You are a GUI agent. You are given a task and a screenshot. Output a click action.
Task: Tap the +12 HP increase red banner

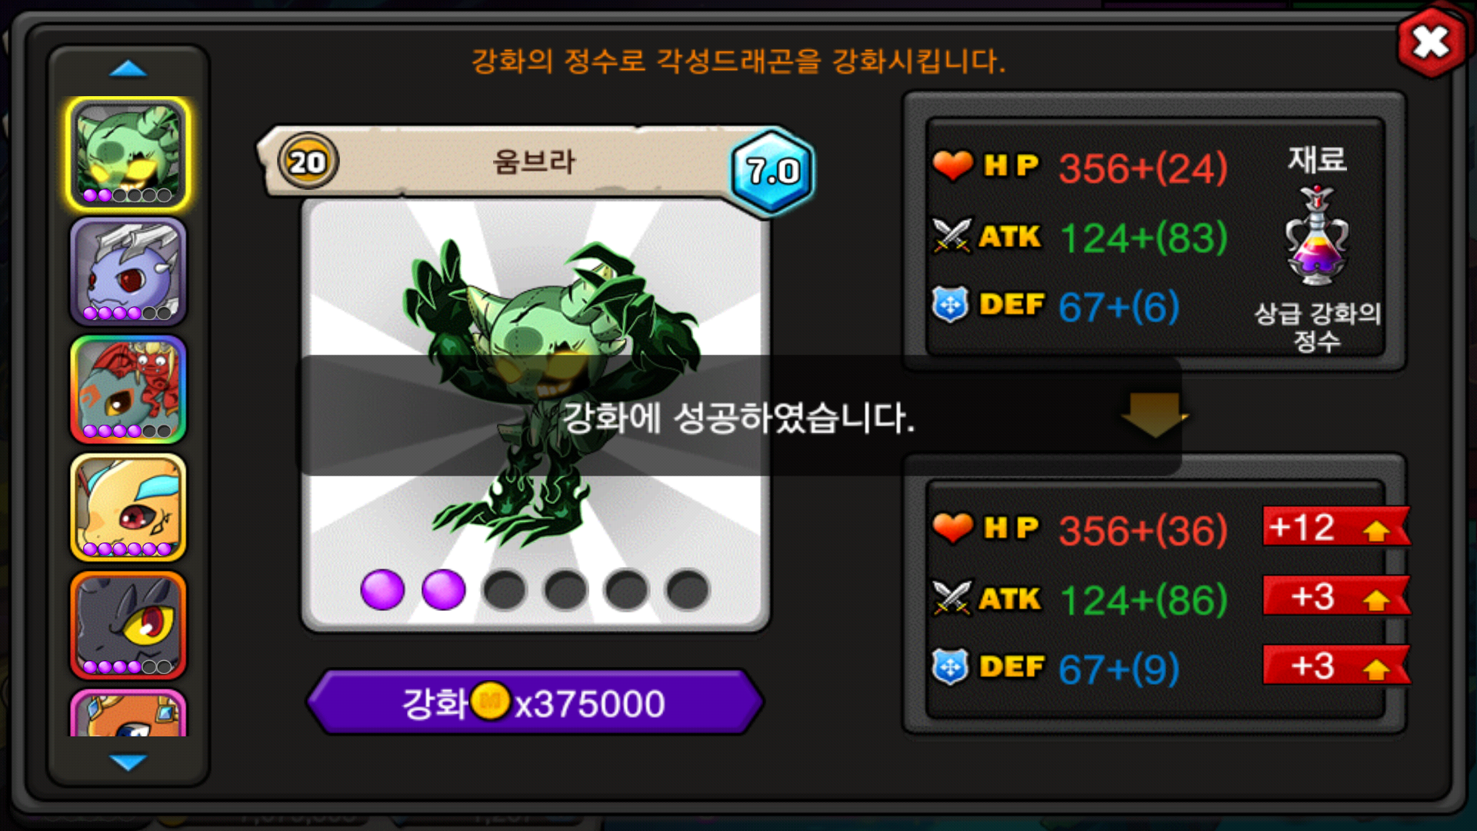1337,527
